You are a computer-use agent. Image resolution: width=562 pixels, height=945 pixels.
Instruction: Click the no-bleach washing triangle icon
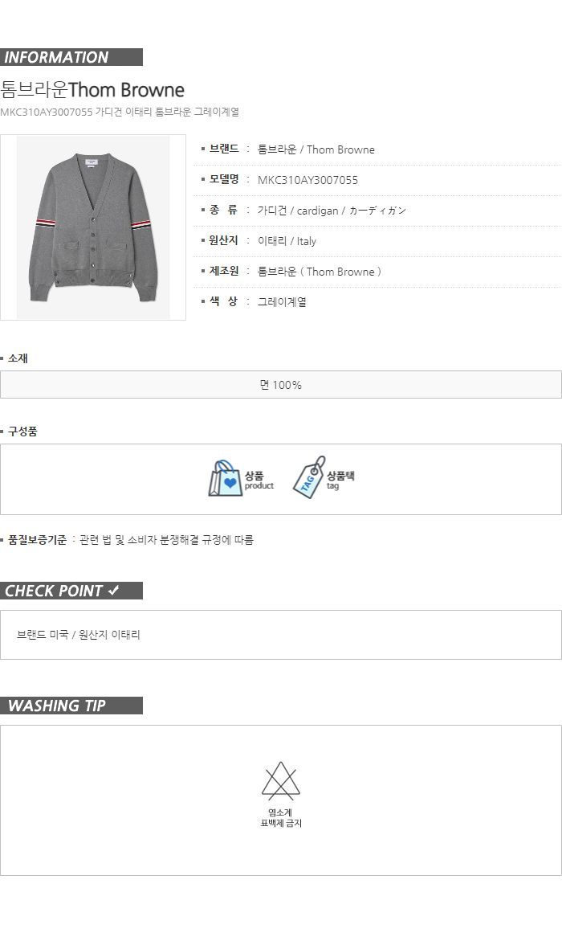281,781
